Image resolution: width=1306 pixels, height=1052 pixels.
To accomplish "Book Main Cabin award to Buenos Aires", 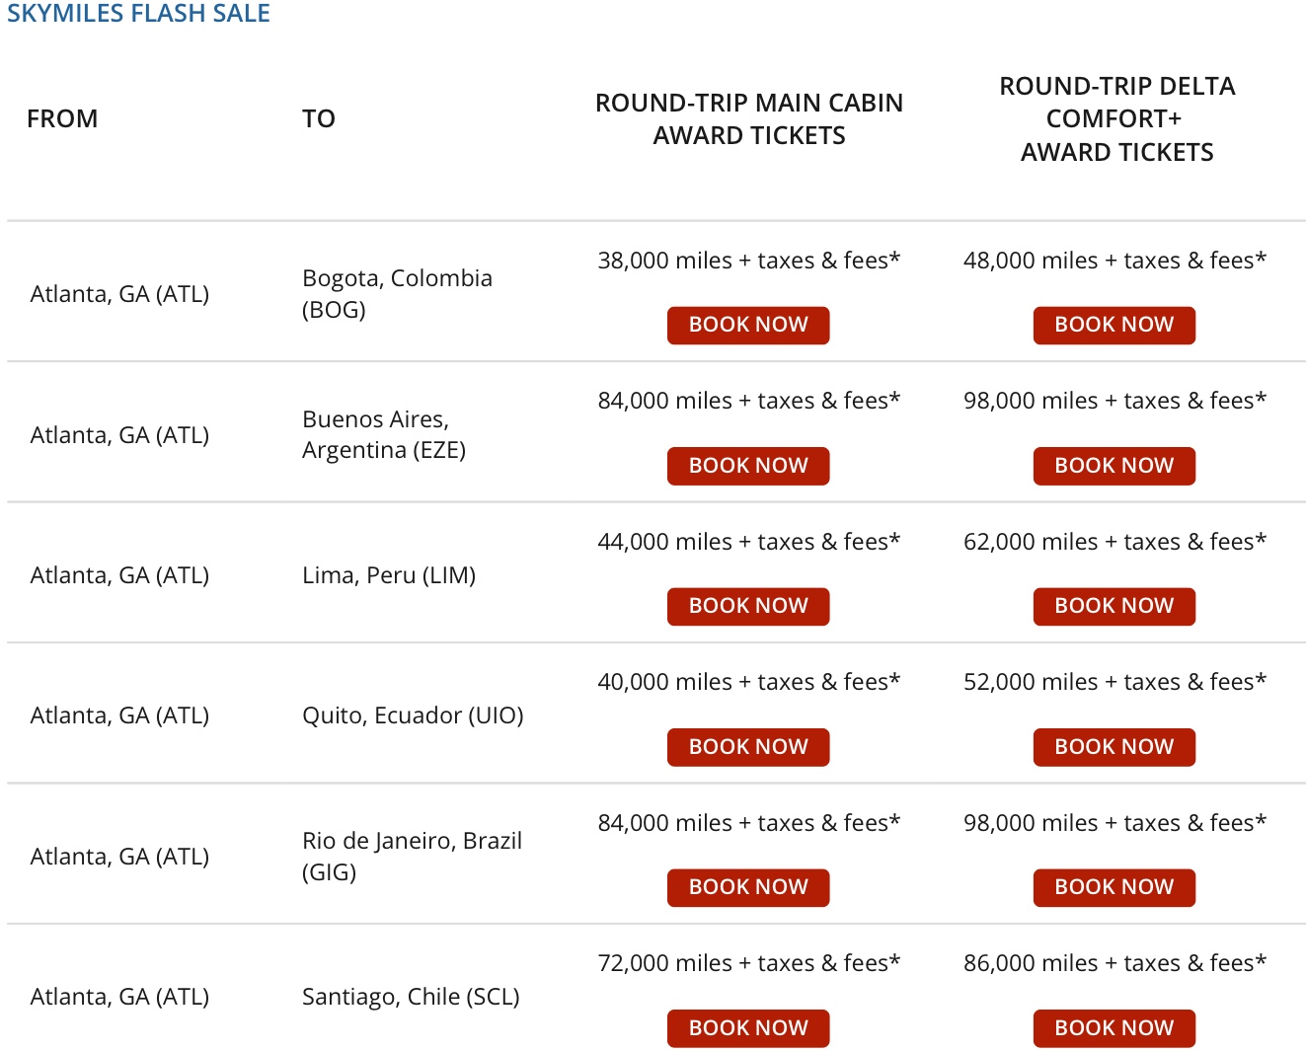I will coord(748,466).
